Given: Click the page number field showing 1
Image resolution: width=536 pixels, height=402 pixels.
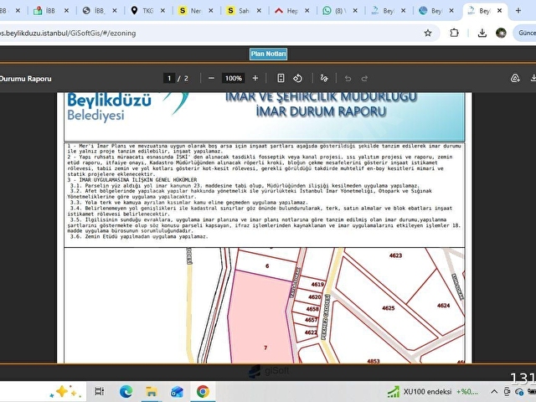Looking at the screenshot, I should 169,78.
